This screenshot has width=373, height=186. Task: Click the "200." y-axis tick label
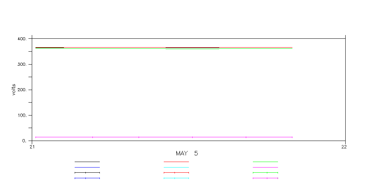(x=22, y=90)
